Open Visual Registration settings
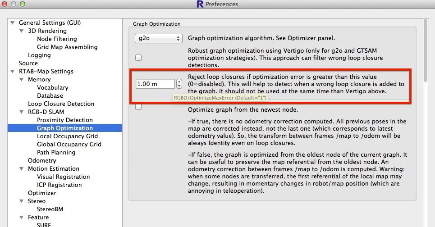This screenshot has height=227, width=435. [63, 177]
